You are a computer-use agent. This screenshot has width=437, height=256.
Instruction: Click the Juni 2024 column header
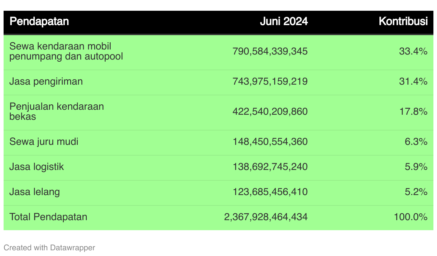tap(284, 22)
